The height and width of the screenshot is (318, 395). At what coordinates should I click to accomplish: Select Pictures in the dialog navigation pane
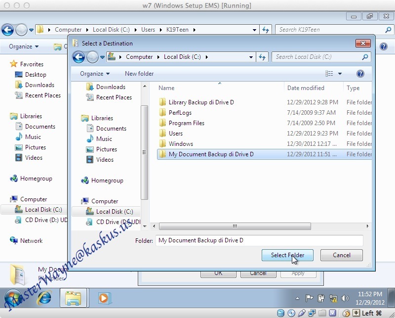click(x=102, y=149)
